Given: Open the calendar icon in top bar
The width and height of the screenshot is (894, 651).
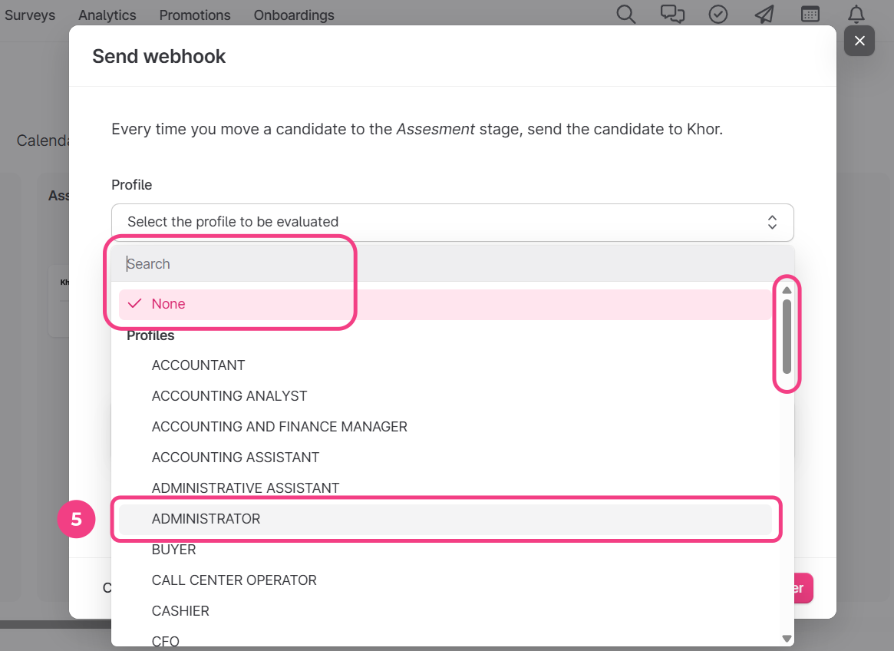Looking at the screenshot, I should pyautogui.click(x=810, y=15).
